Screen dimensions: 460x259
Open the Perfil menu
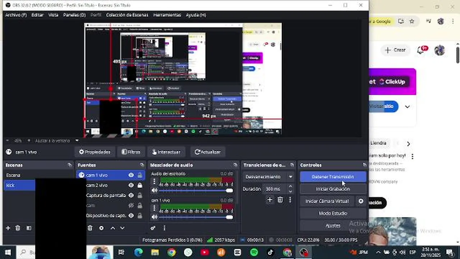[x=96, y=15]
